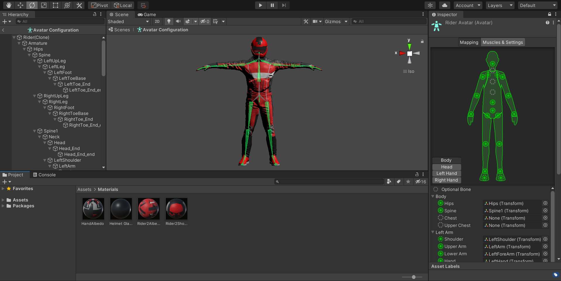This screenshot has height=281, width=561.
Task: Show Left Hand mapping
Action: pos(446,173)
